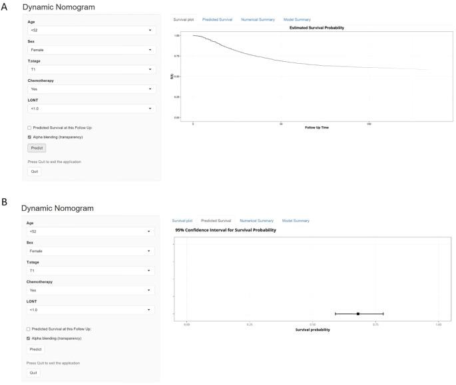
Task: Click the Quit button in panel A
Action: point(35,172)
